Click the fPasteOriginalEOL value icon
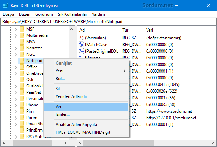The image size is (217, 147). pyautogui.click(x=82, y=51)
